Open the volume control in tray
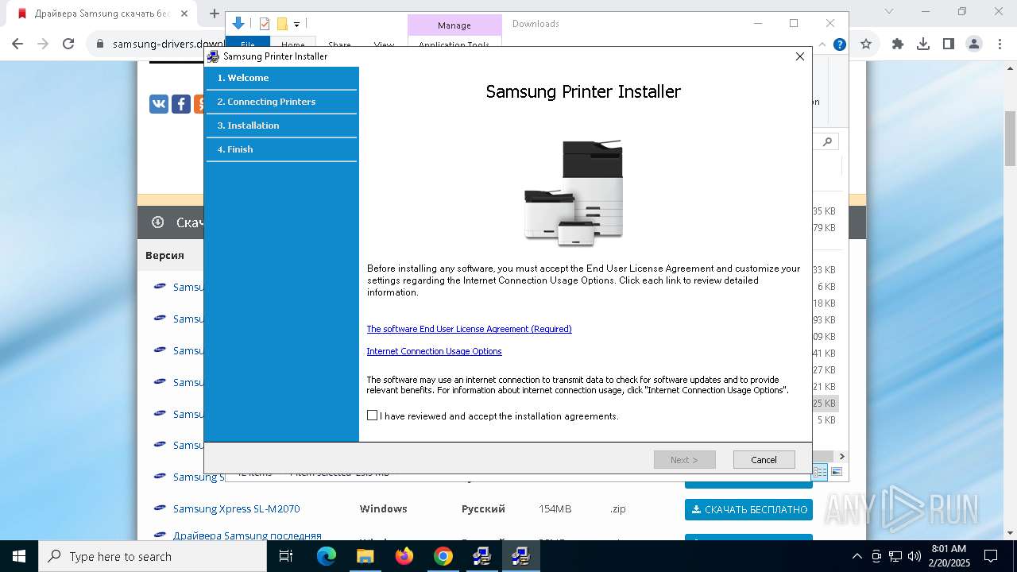The width and height of the screenshot is (1017, 572). [915, 556]
